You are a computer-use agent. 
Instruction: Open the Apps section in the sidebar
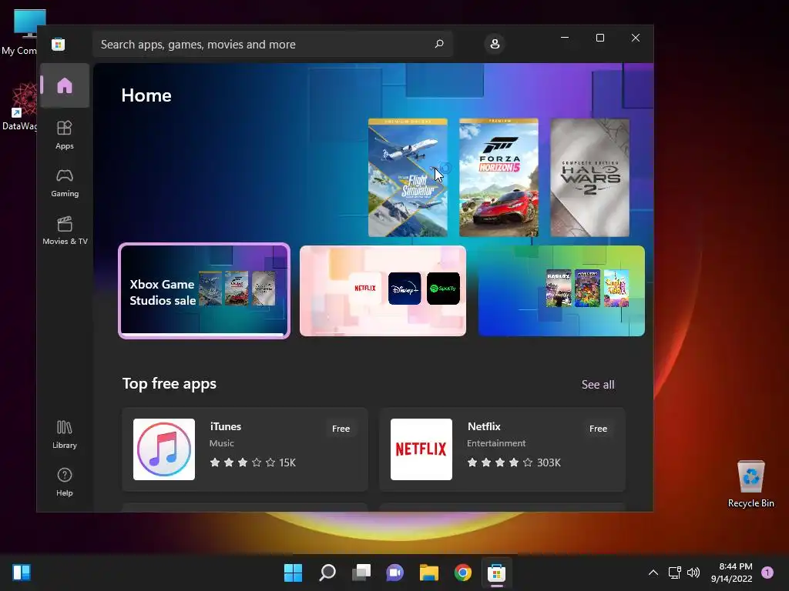65,135
